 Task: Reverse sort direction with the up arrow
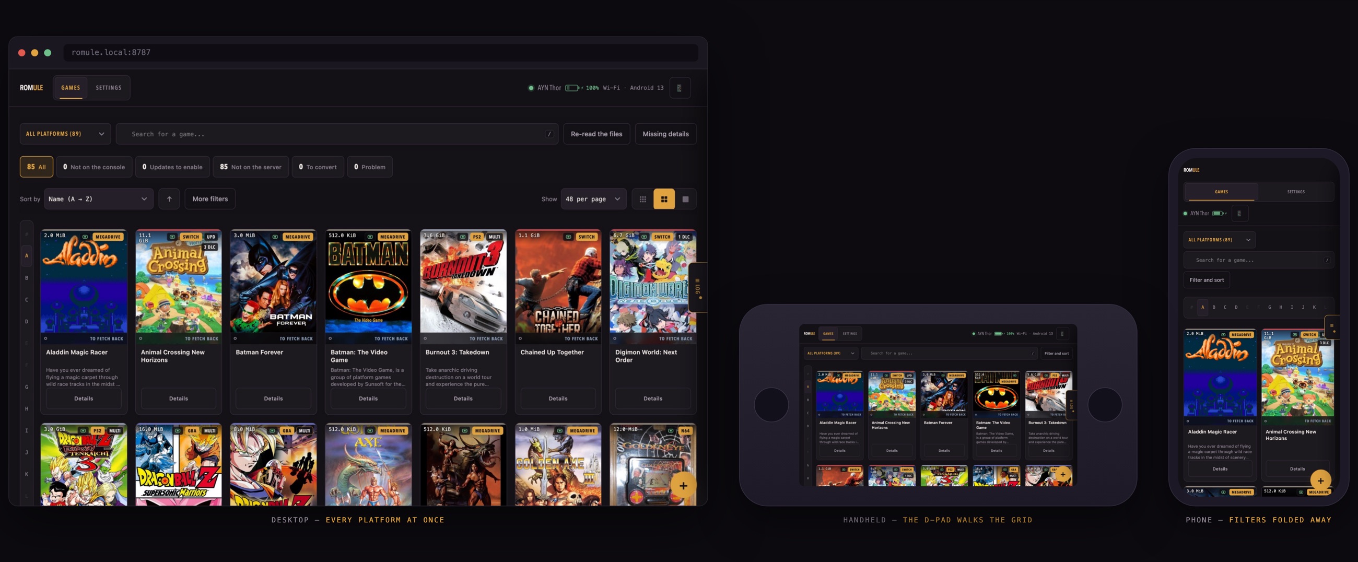[x=169, y=199]
